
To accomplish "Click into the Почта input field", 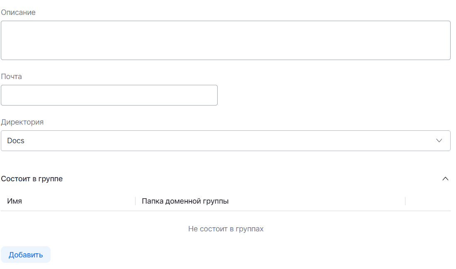I will coord(109,95).
